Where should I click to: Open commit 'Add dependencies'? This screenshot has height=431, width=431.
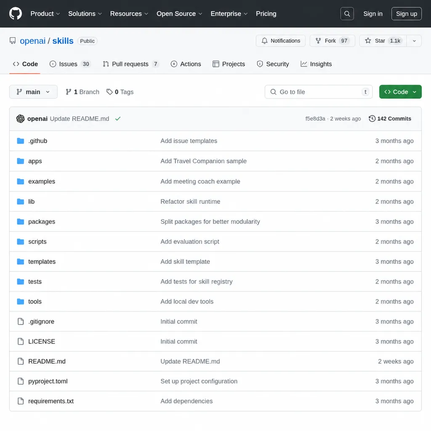point(186,401)
